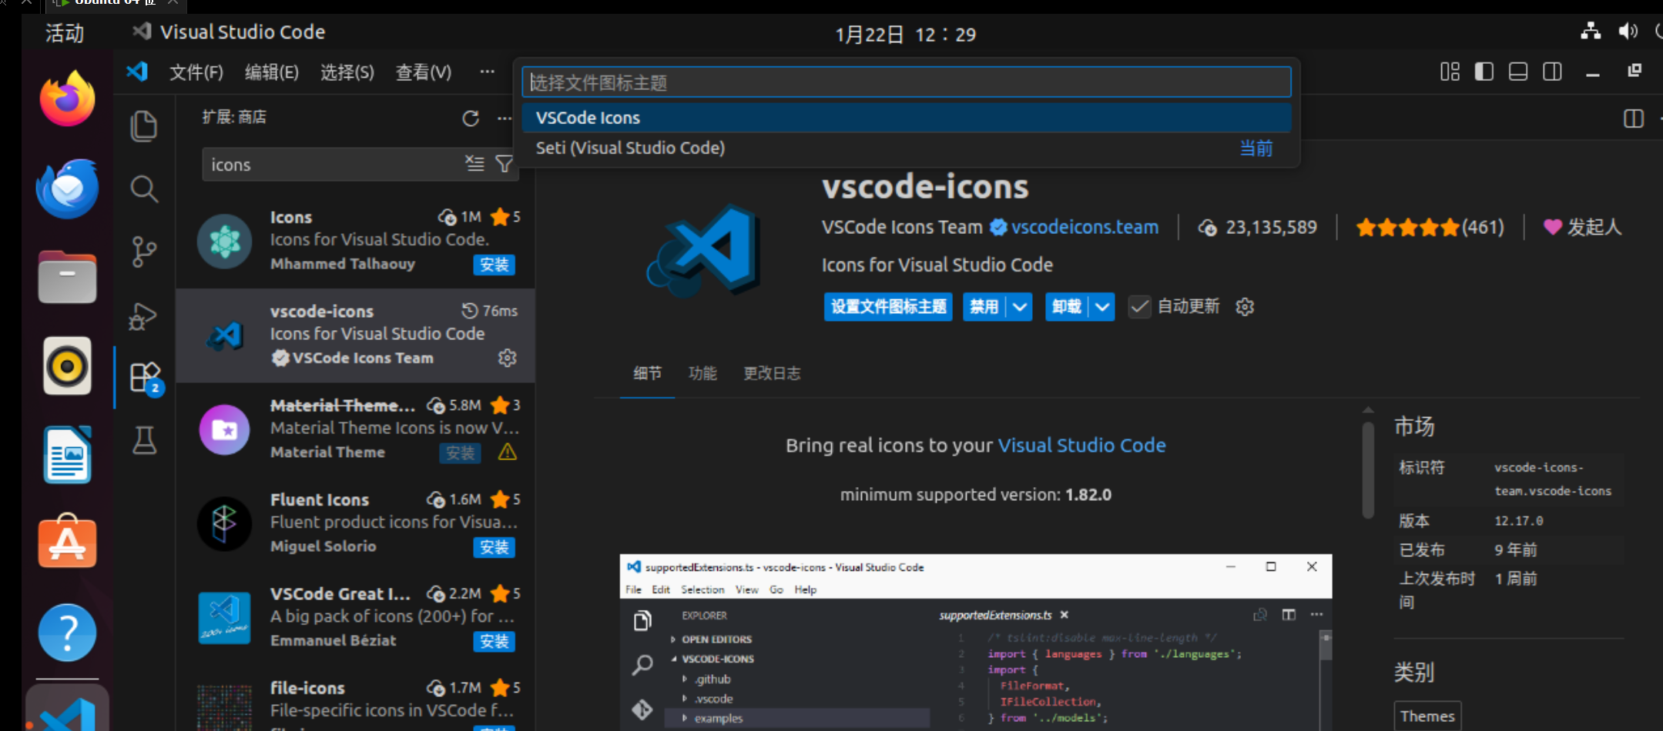Open the Testing view flask icon
Screen dimensions: 1663x731
144,439
